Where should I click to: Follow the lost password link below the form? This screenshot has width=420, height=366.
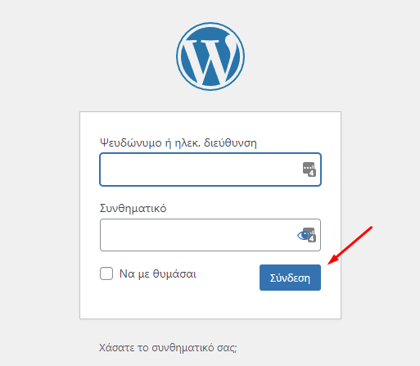[x=168, y=348]
